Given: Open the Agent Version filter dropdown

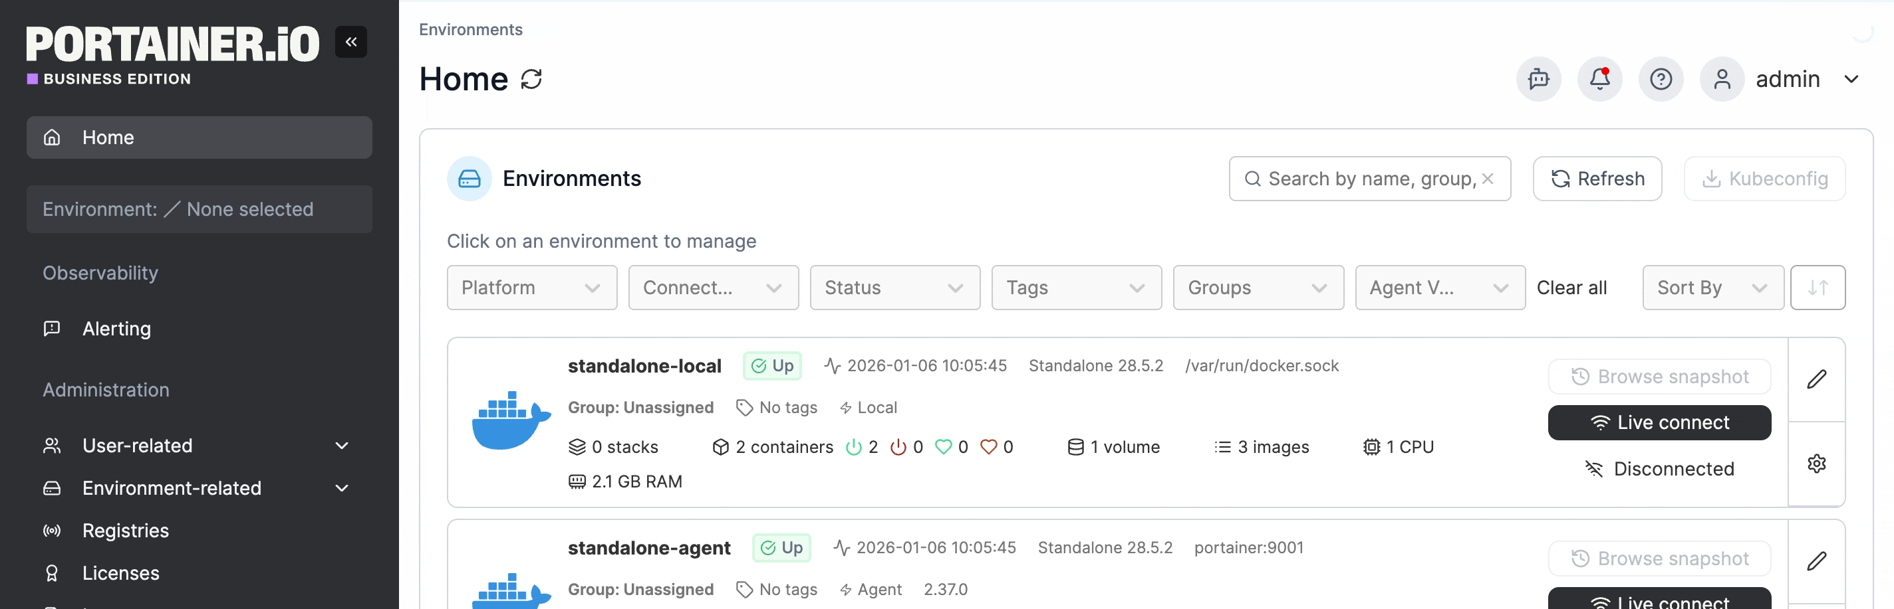Looking at the screenshot, I should (x=1440, y=288).
